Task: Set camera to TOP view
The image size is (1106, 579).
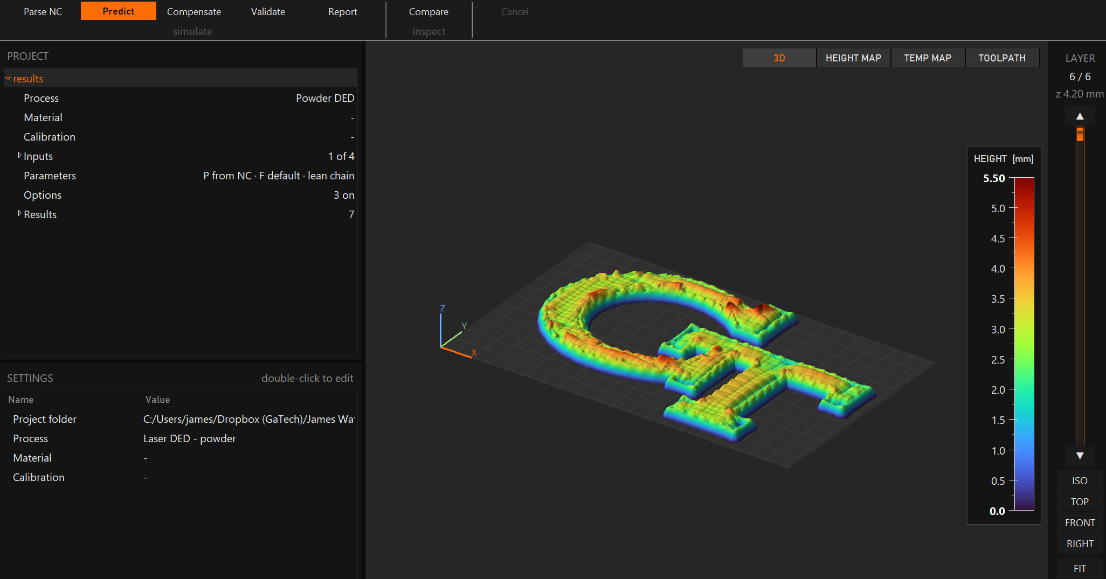Action: coord(1080,501)
